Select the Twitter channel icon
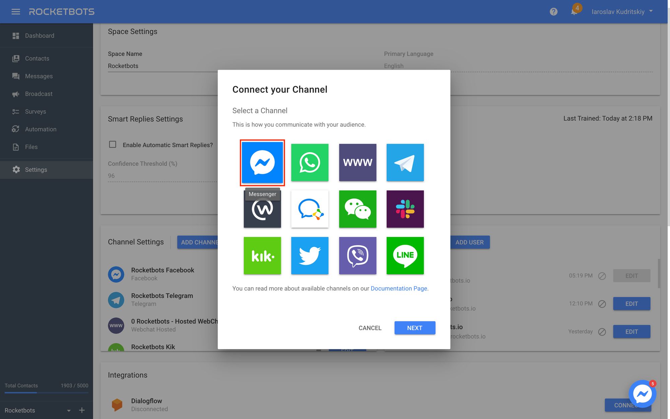Screen dimensions: 670x419 click(310, 255)
